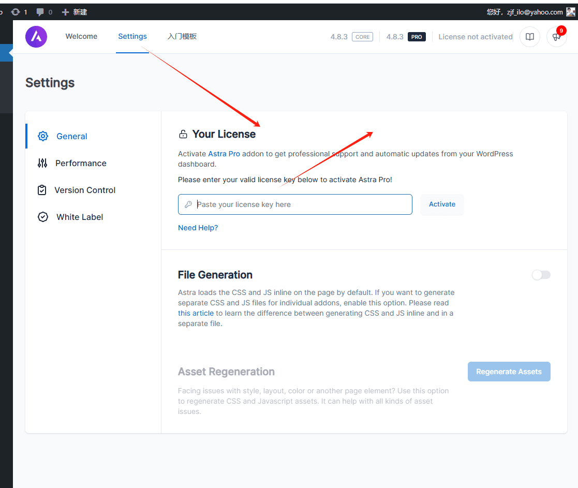
Task: Click the 新建 admin bar item
Action: point(75,12)
